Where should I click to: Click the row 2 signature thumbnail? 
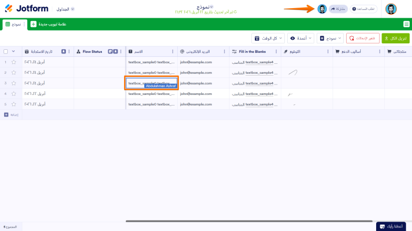point(293,73)
